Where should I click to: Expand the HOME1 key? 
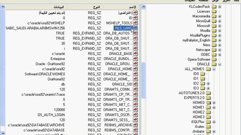click(214, 108)
